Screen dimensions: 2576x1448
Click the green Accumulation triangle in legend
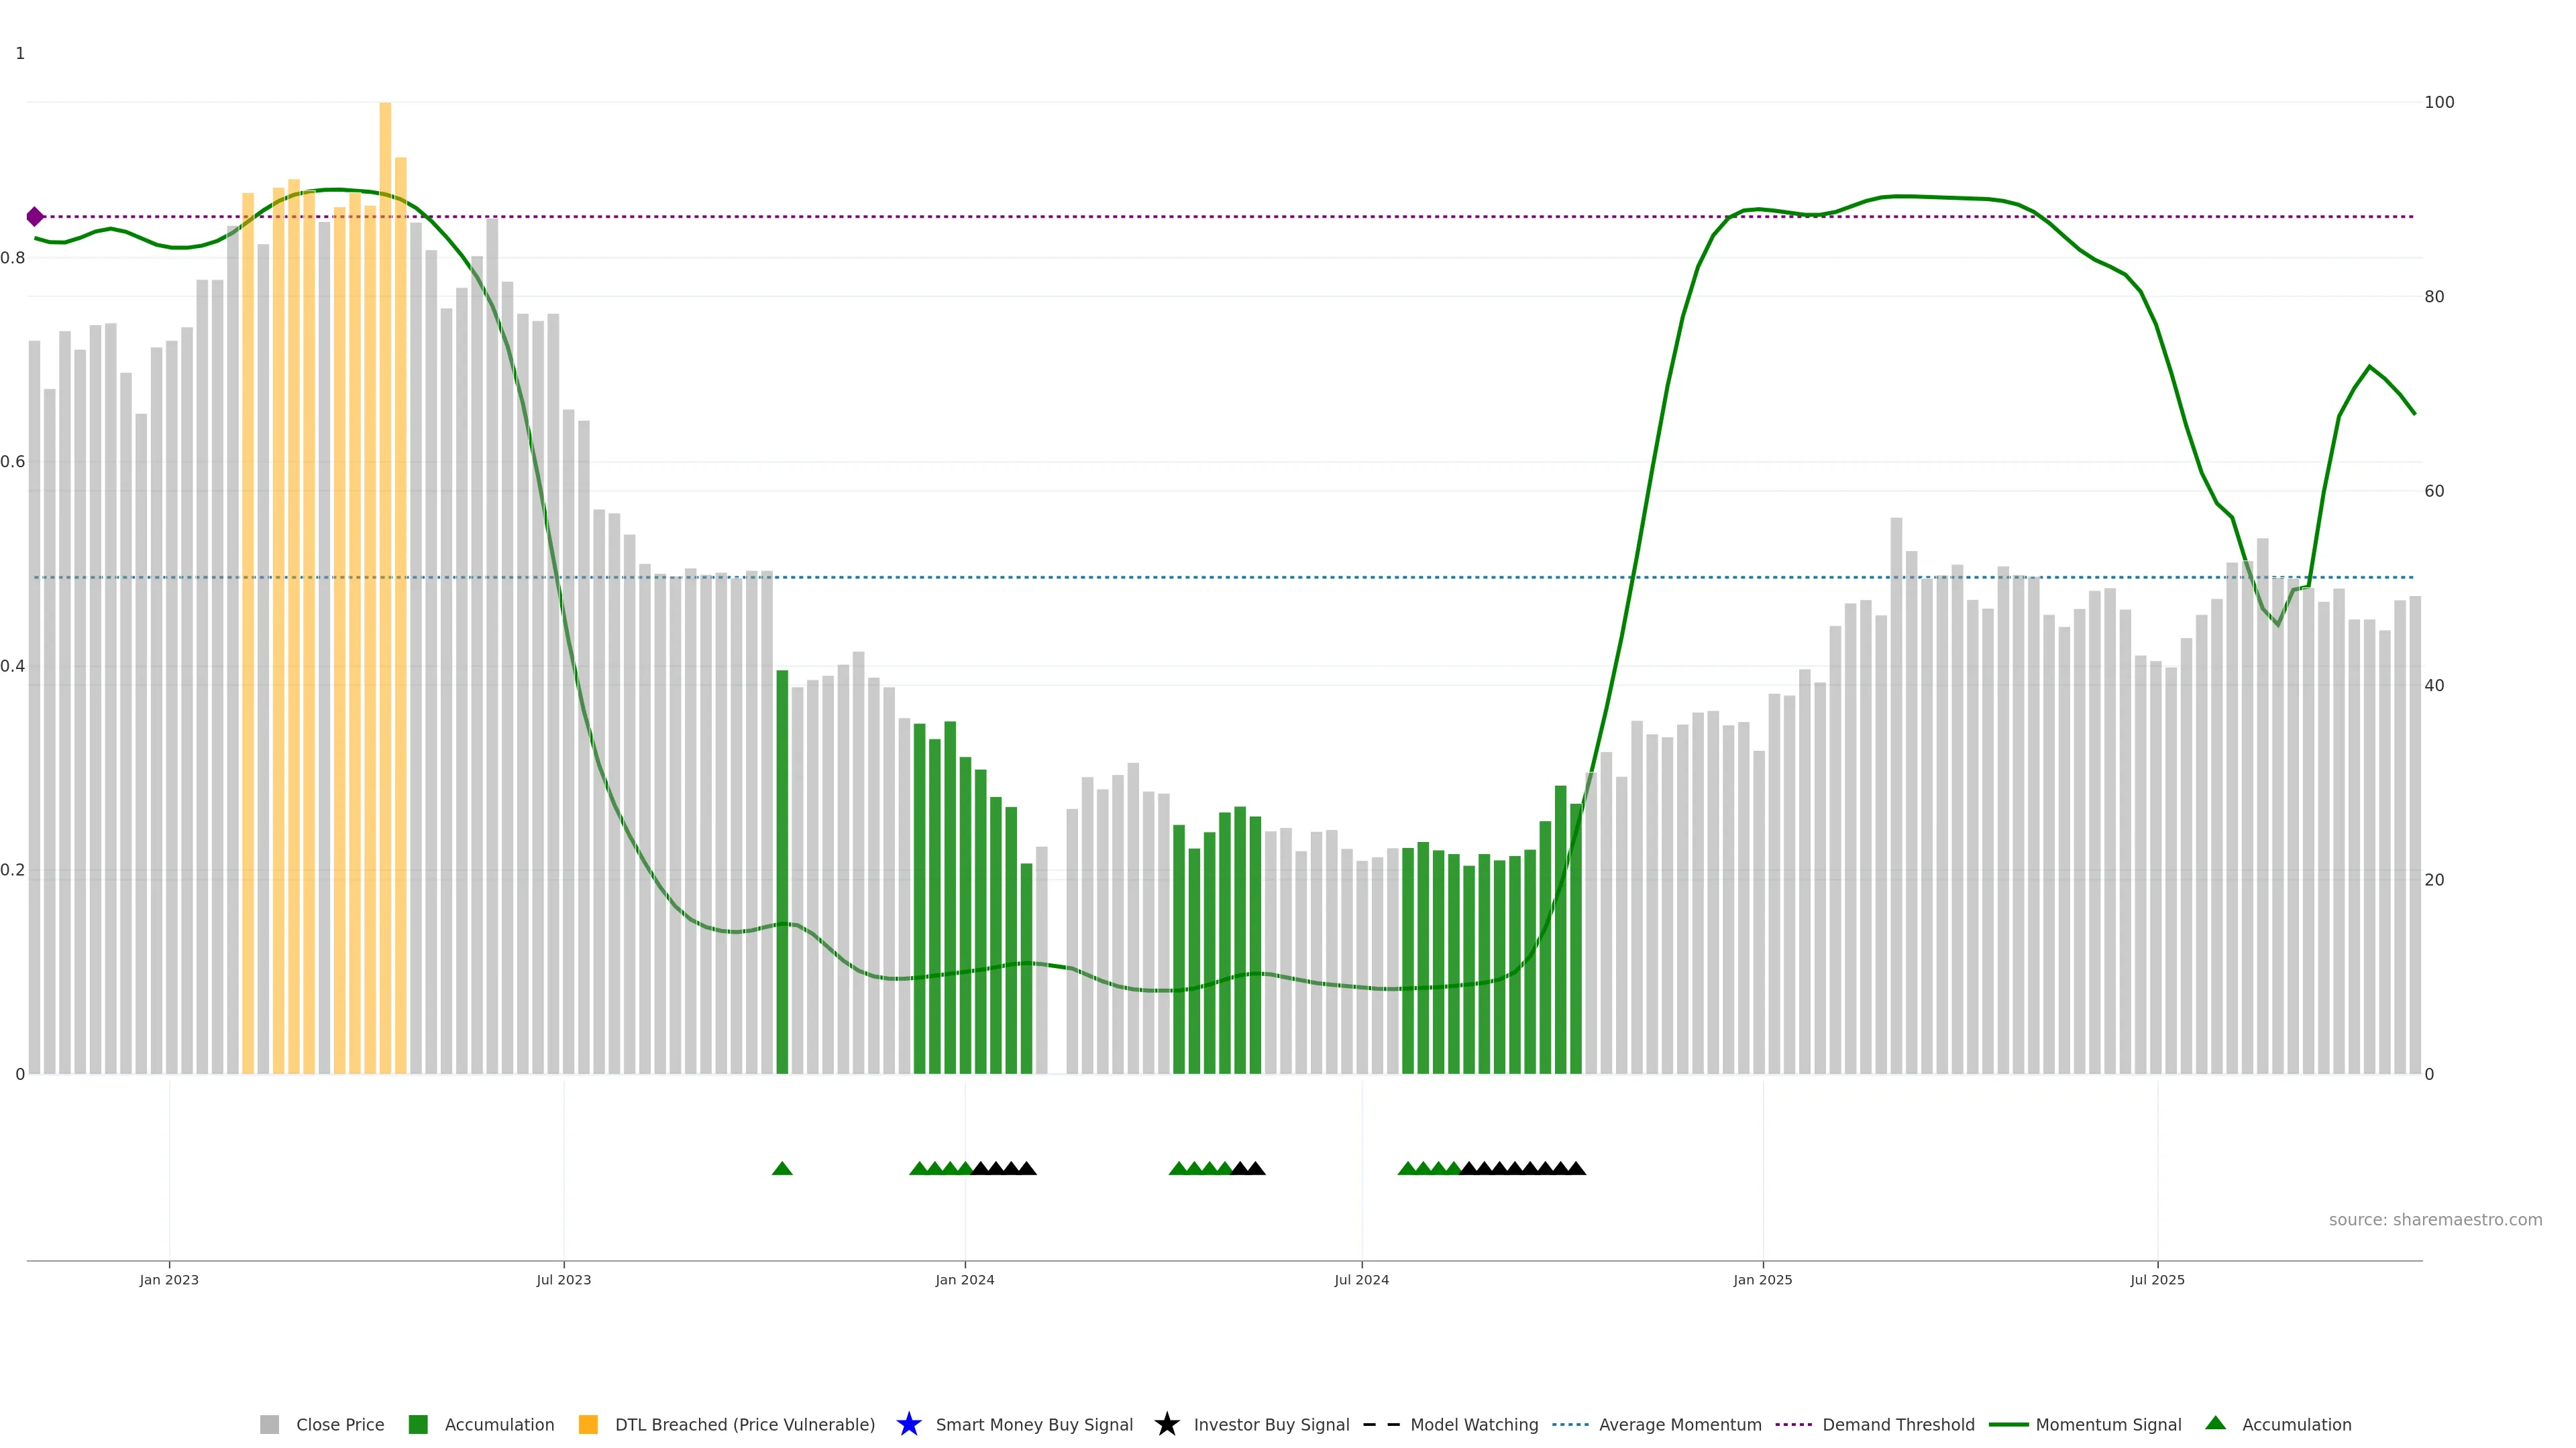point(2215,1423)
